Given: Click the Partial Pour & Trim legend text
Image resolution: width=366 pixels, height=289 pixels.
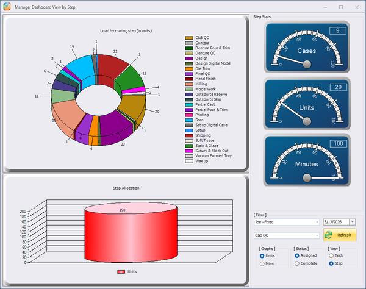Looking at the screenshot, I should tap(211, 110).
